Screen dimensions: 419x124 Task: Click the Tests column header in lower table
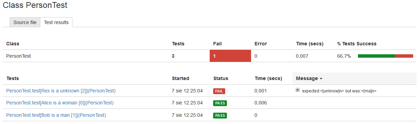pyautogui.click(x=12, y=78)
